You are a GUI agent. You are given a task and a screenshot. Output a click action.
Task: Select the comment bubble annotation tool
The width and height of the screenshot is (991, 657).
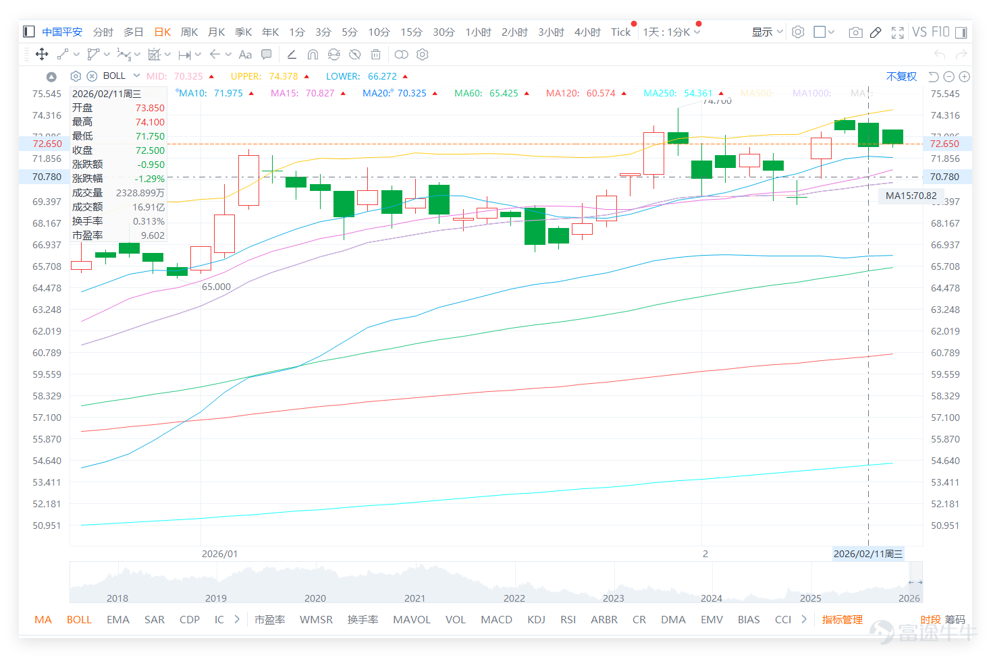(267, 55)
